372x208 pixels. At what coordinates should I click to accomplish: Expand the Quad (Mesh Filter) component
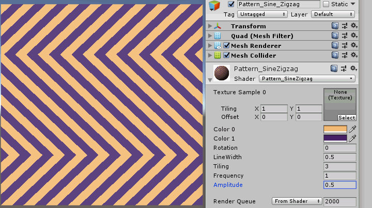coord(210,36)
